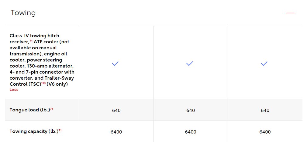303x142 pixels.
Task: Open footnote 71 beside Towing capacity
Action: coord(60,130)
